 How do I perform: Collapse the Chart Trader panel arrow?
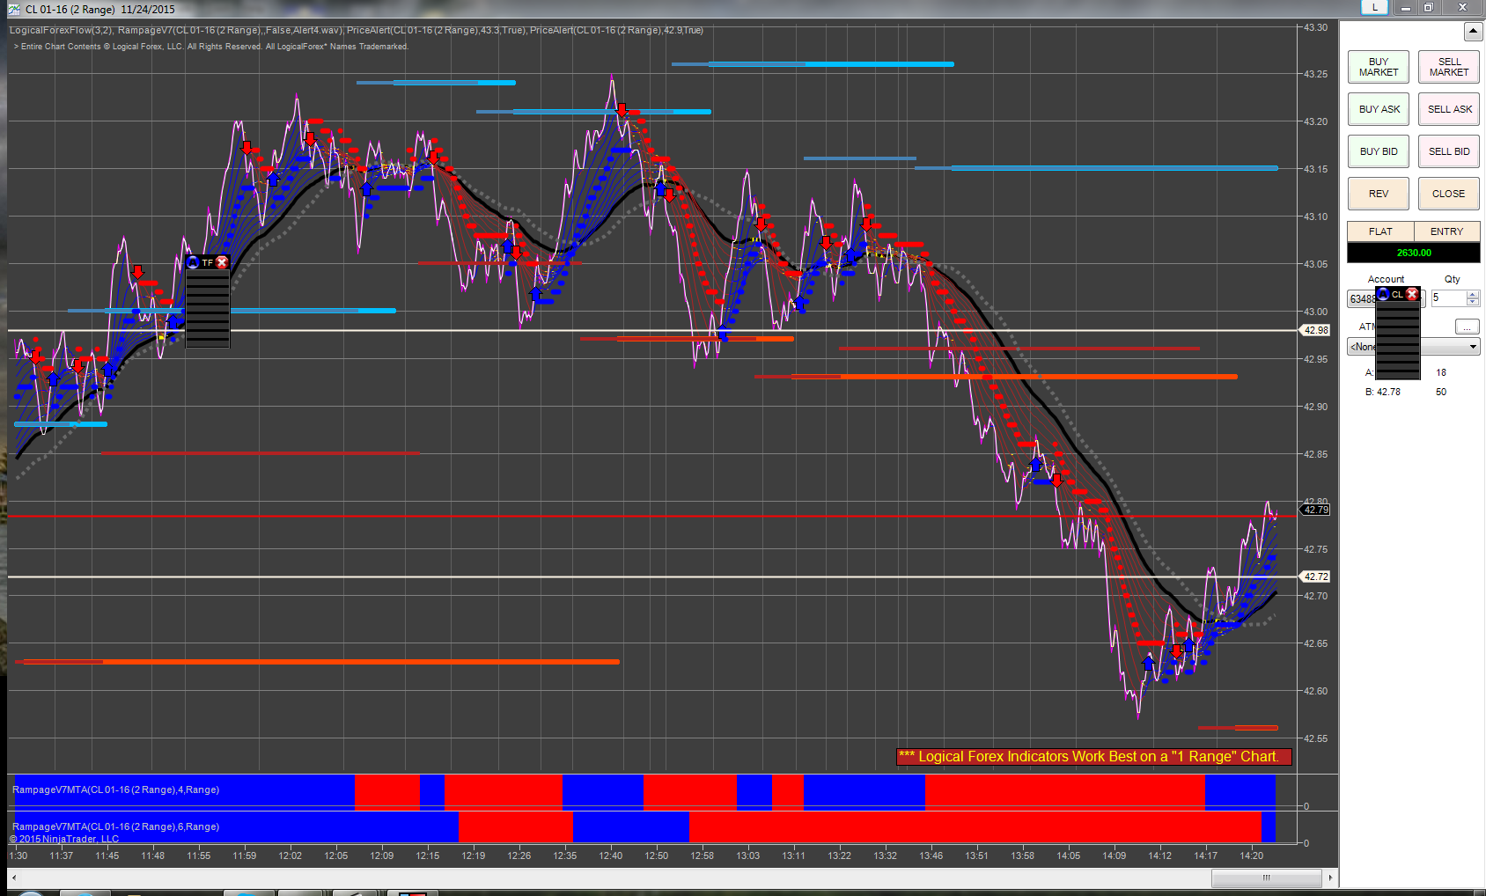coord(1473,32)
